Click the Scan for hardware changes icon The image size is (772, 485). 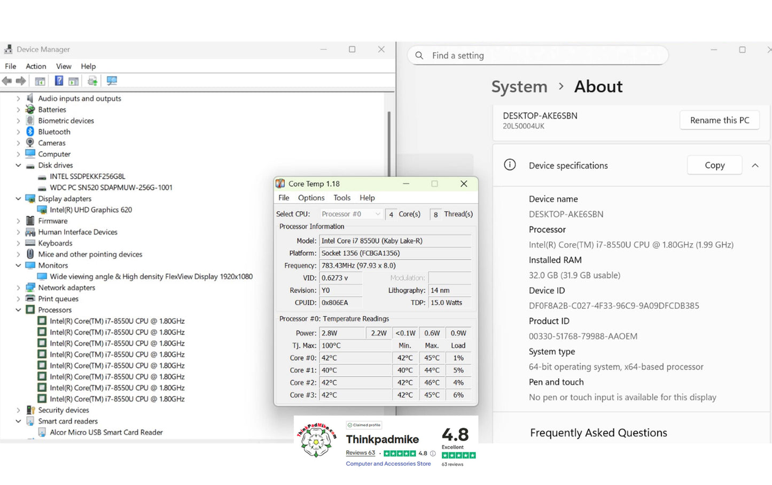point(112,81)
